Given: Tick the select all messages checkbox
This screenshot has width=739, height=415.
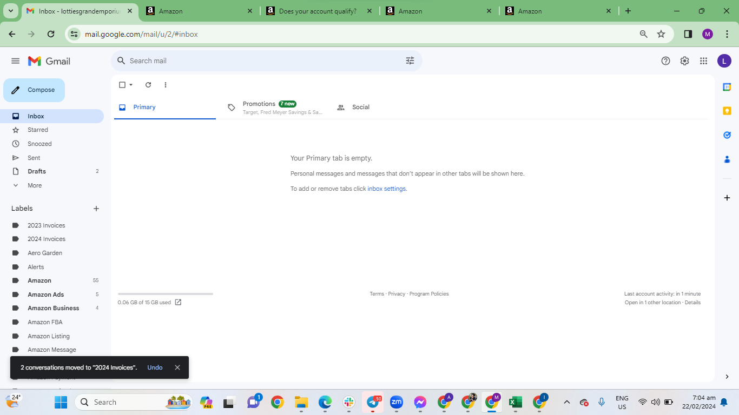Looking at the screenshot, I should [x=122, y=85].
